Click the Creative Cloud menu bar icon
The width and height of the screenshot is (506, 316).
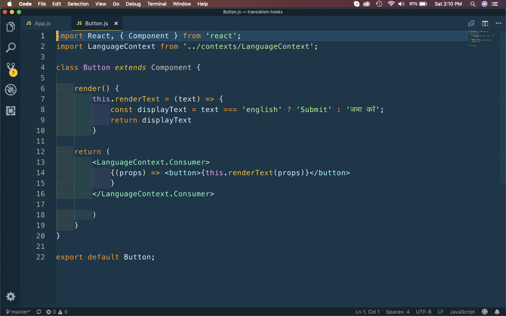pos(366,4)
